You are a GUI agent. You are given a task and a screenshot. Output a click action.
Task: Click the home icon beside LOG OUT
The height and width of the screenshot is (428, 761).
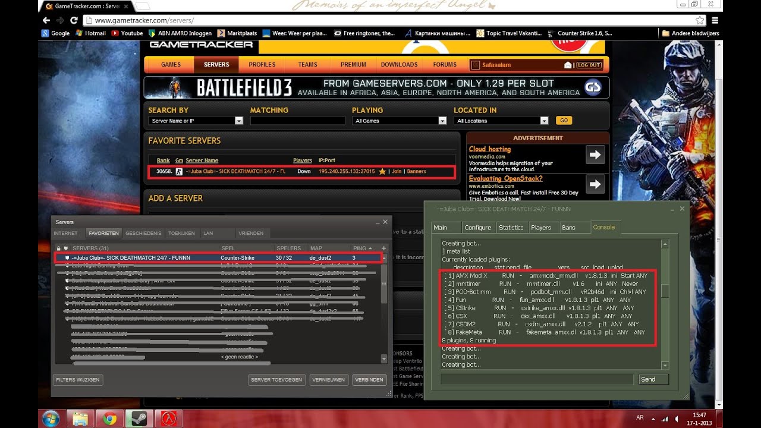pyautogui.click(x=568, y=65)
